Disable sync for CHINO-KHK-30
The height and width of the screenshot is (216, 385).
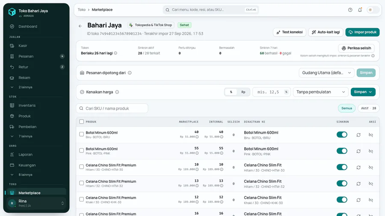point(342,200)
